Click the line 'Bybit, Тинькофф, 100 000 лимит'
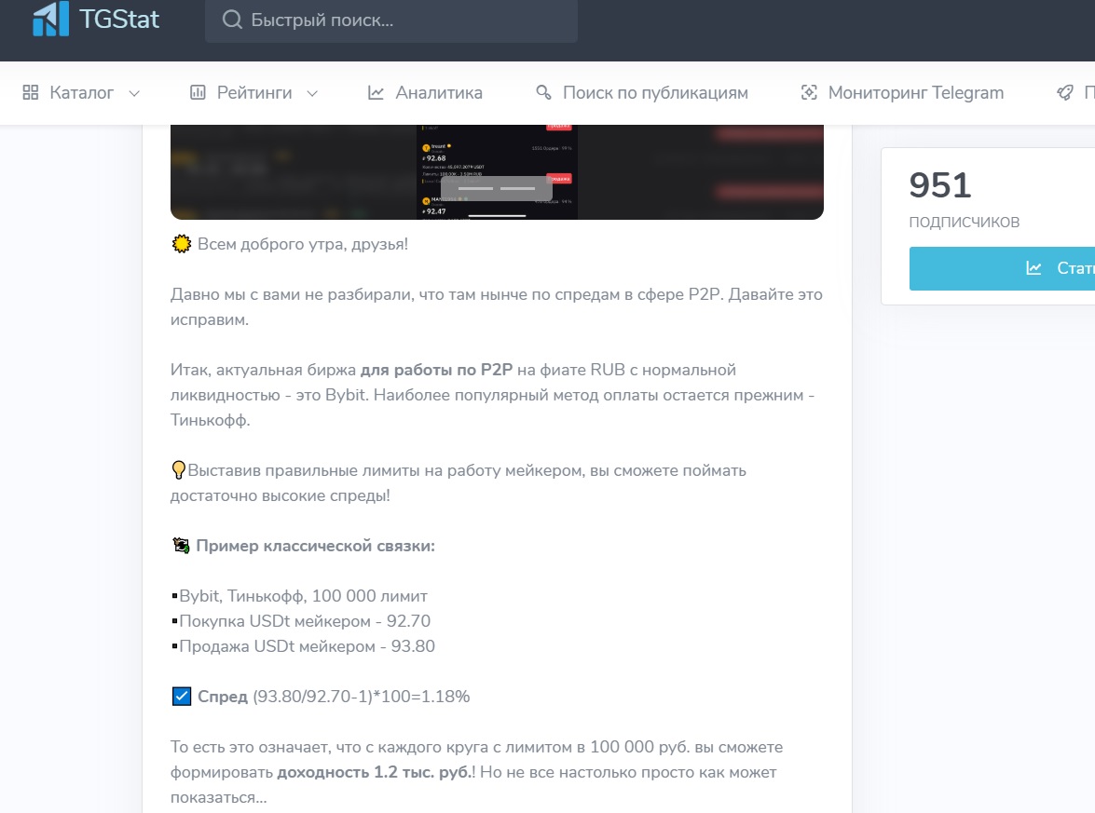The image size is (1095, 813). coord(303,596)
